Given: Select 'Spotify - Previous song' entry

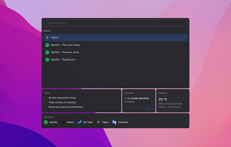Looking at the screenshot, I should pyautogui.click(x=115, y=52).
